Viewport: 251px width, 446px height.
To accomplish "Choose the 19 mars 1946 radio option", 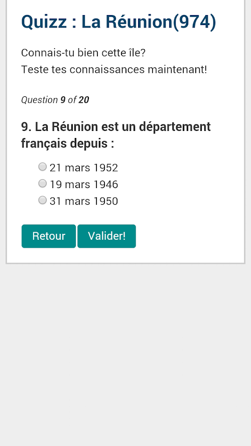I will [42, 184].
